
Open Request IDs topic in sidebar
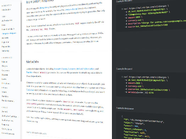[6, 47]
